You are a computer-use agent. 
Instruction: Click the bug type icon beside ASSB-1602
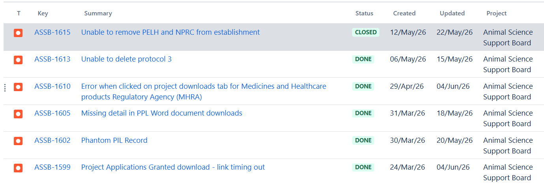18,141
